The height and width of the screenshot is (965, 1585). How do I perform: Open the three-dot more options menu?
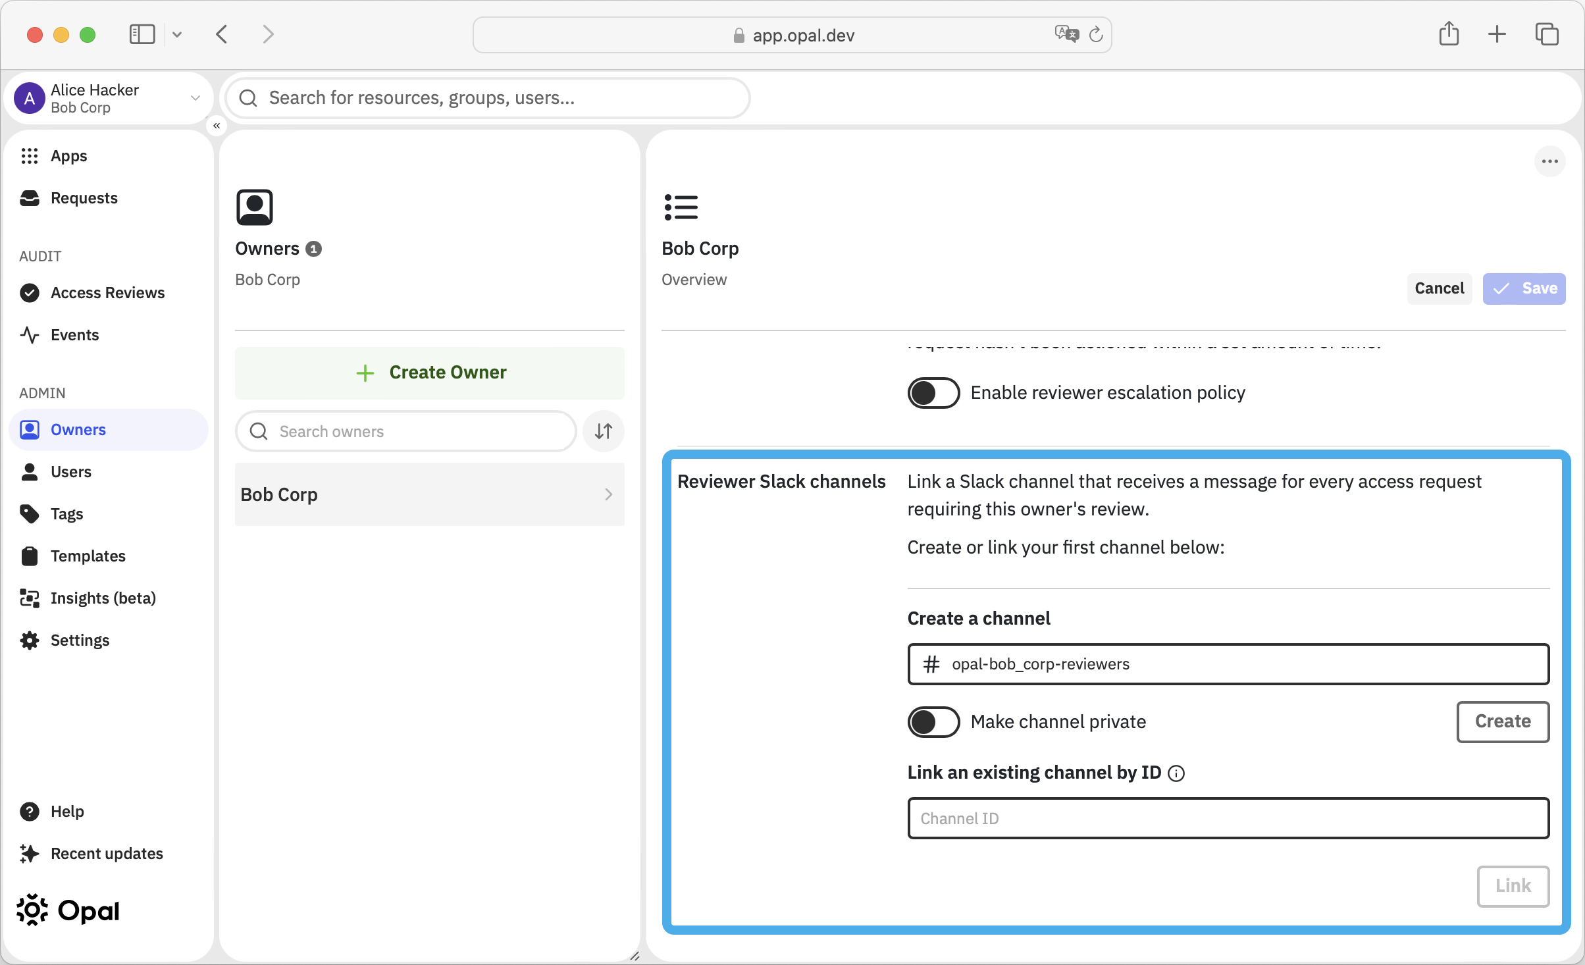(x=1550, y=161)
